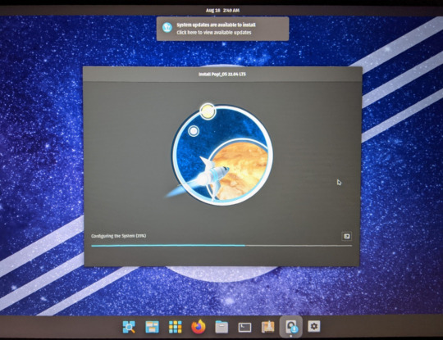
Task: Click the 'Install Pop!_OS 22.04 LTS' title bar
Action: point(222,75)
